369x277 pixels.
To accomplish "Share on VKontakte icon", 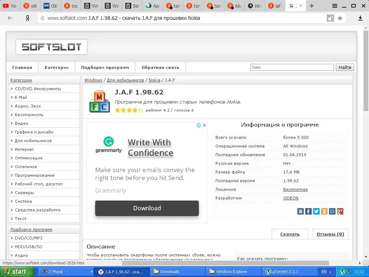I will [300, 211].
